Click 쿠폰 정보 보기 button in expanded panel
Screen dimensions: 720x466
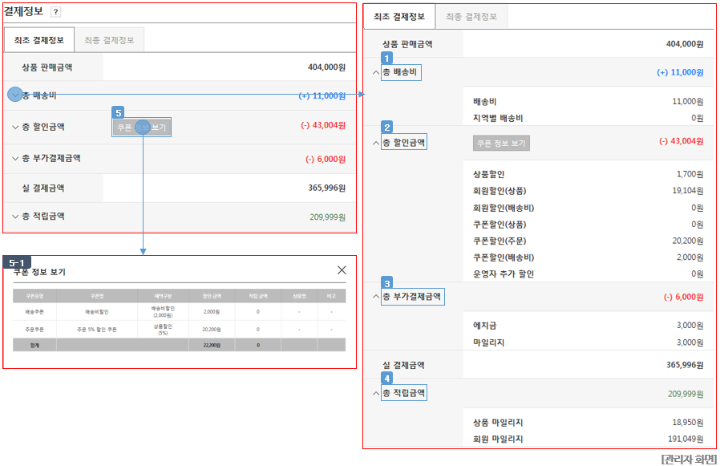pos(501,144)
